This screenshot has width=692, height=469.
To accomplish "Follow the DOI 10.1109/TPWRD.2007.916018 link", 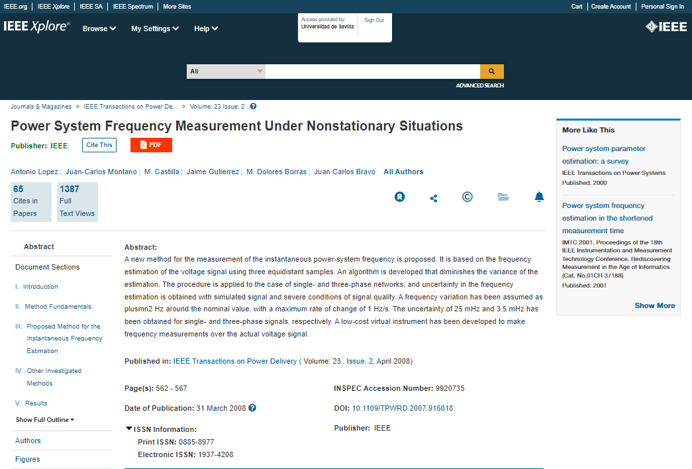I will (x=402, y=408).
